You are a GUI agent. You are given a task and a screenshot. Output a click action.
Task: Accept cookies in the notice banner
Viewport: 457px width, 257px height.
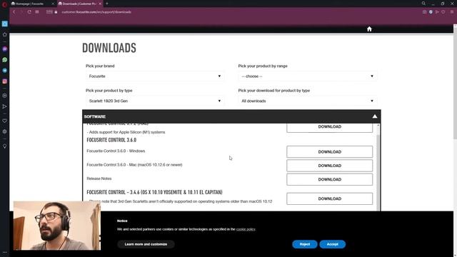pyautogui.click(x=332, y=244)
